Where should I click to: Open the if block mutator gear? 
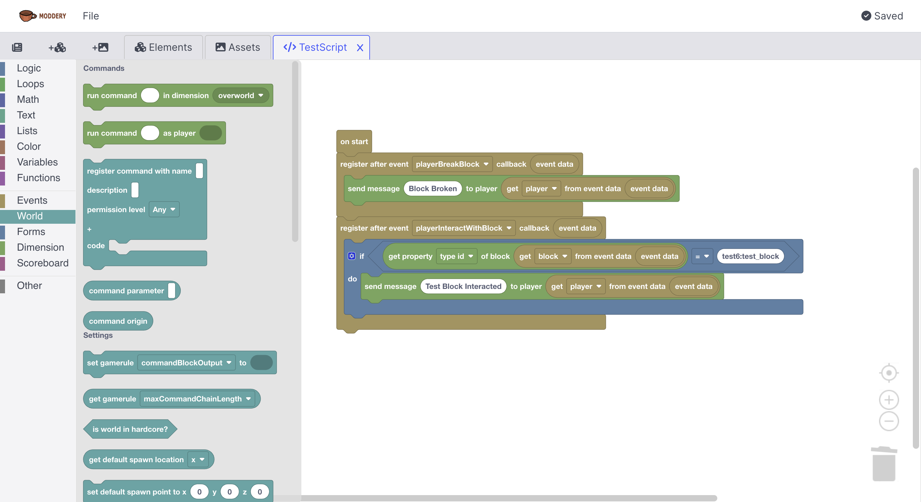pyautogui.click(x=351, y=256)
